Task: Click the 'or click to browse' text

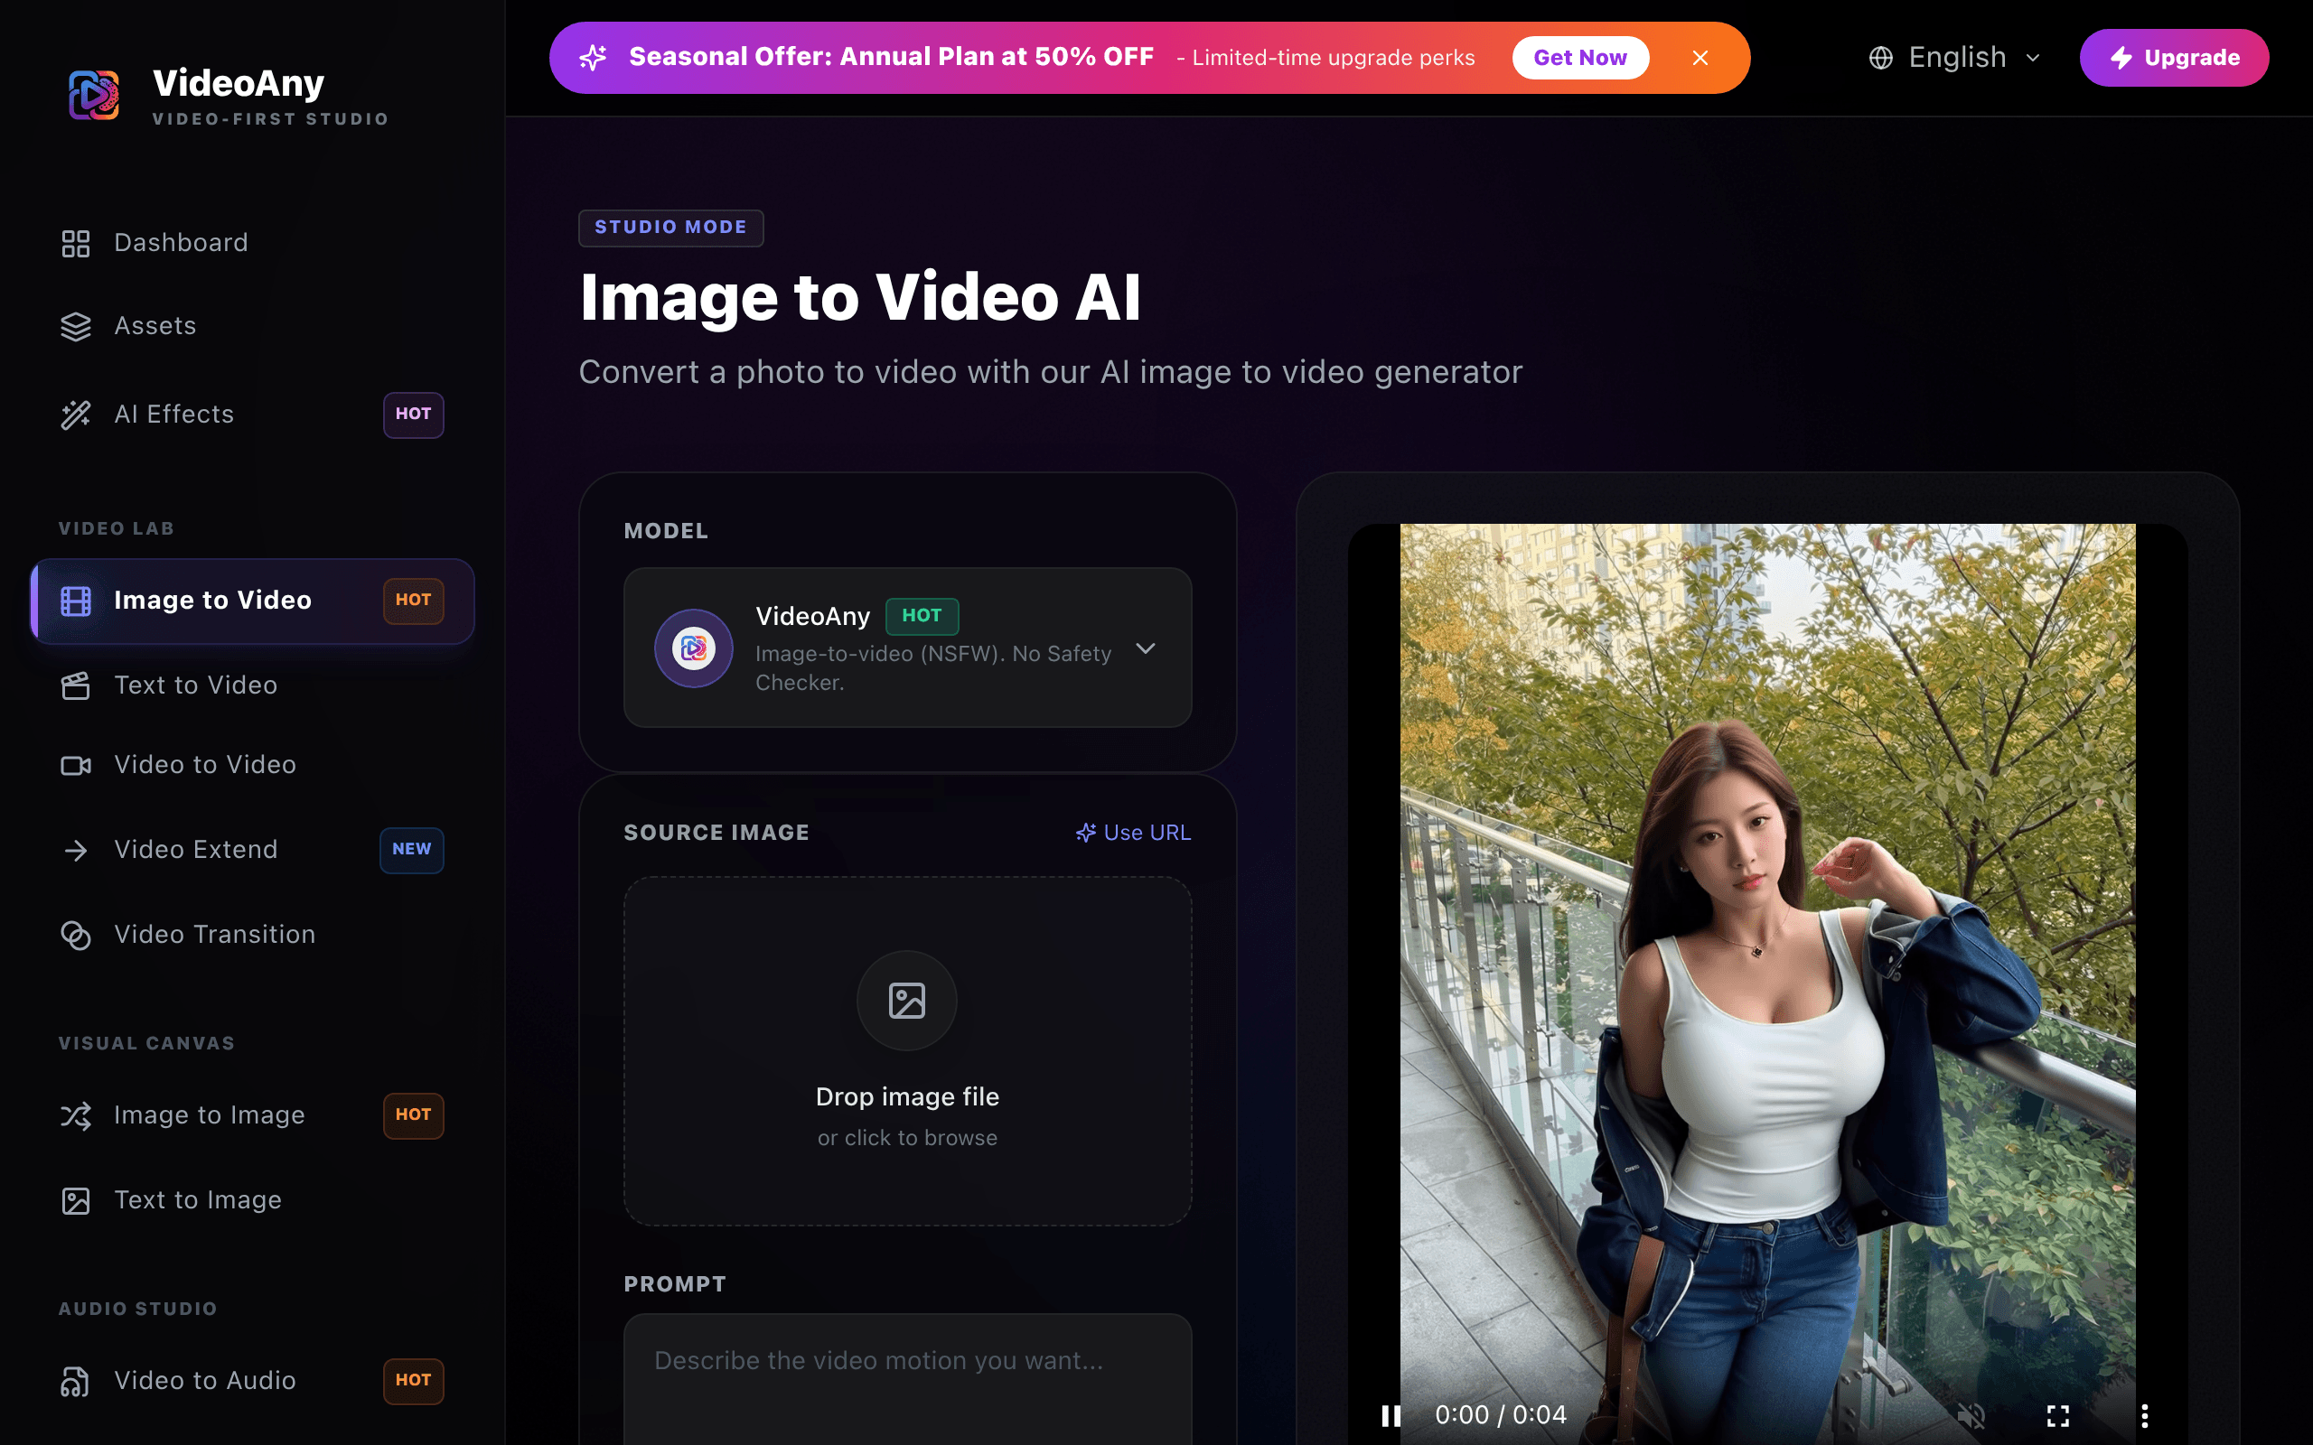Action: click(x=907, y=1138)
